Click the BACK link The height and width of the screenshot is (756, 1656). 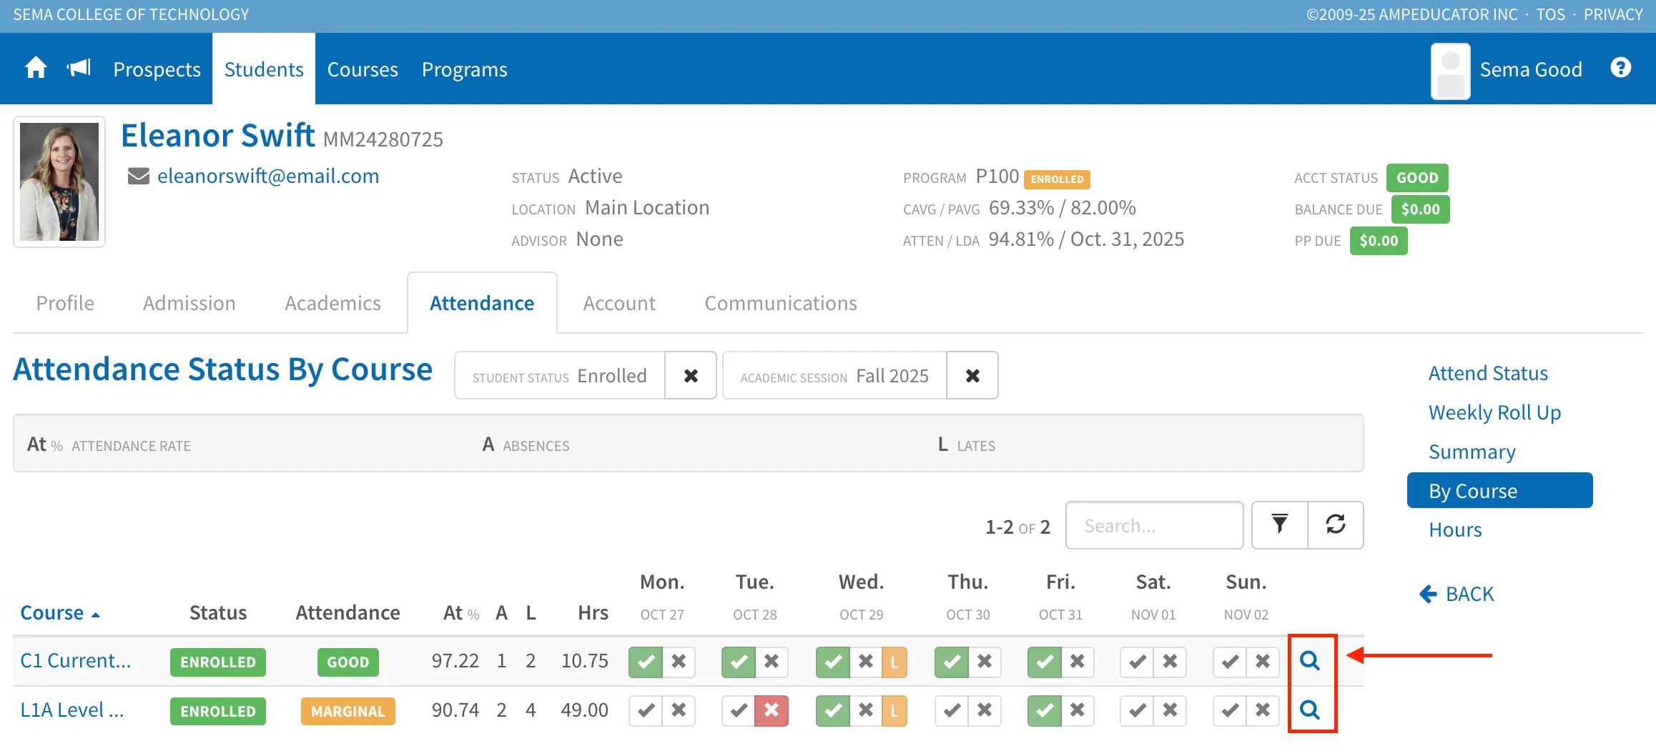click(x=1457, y=594)
